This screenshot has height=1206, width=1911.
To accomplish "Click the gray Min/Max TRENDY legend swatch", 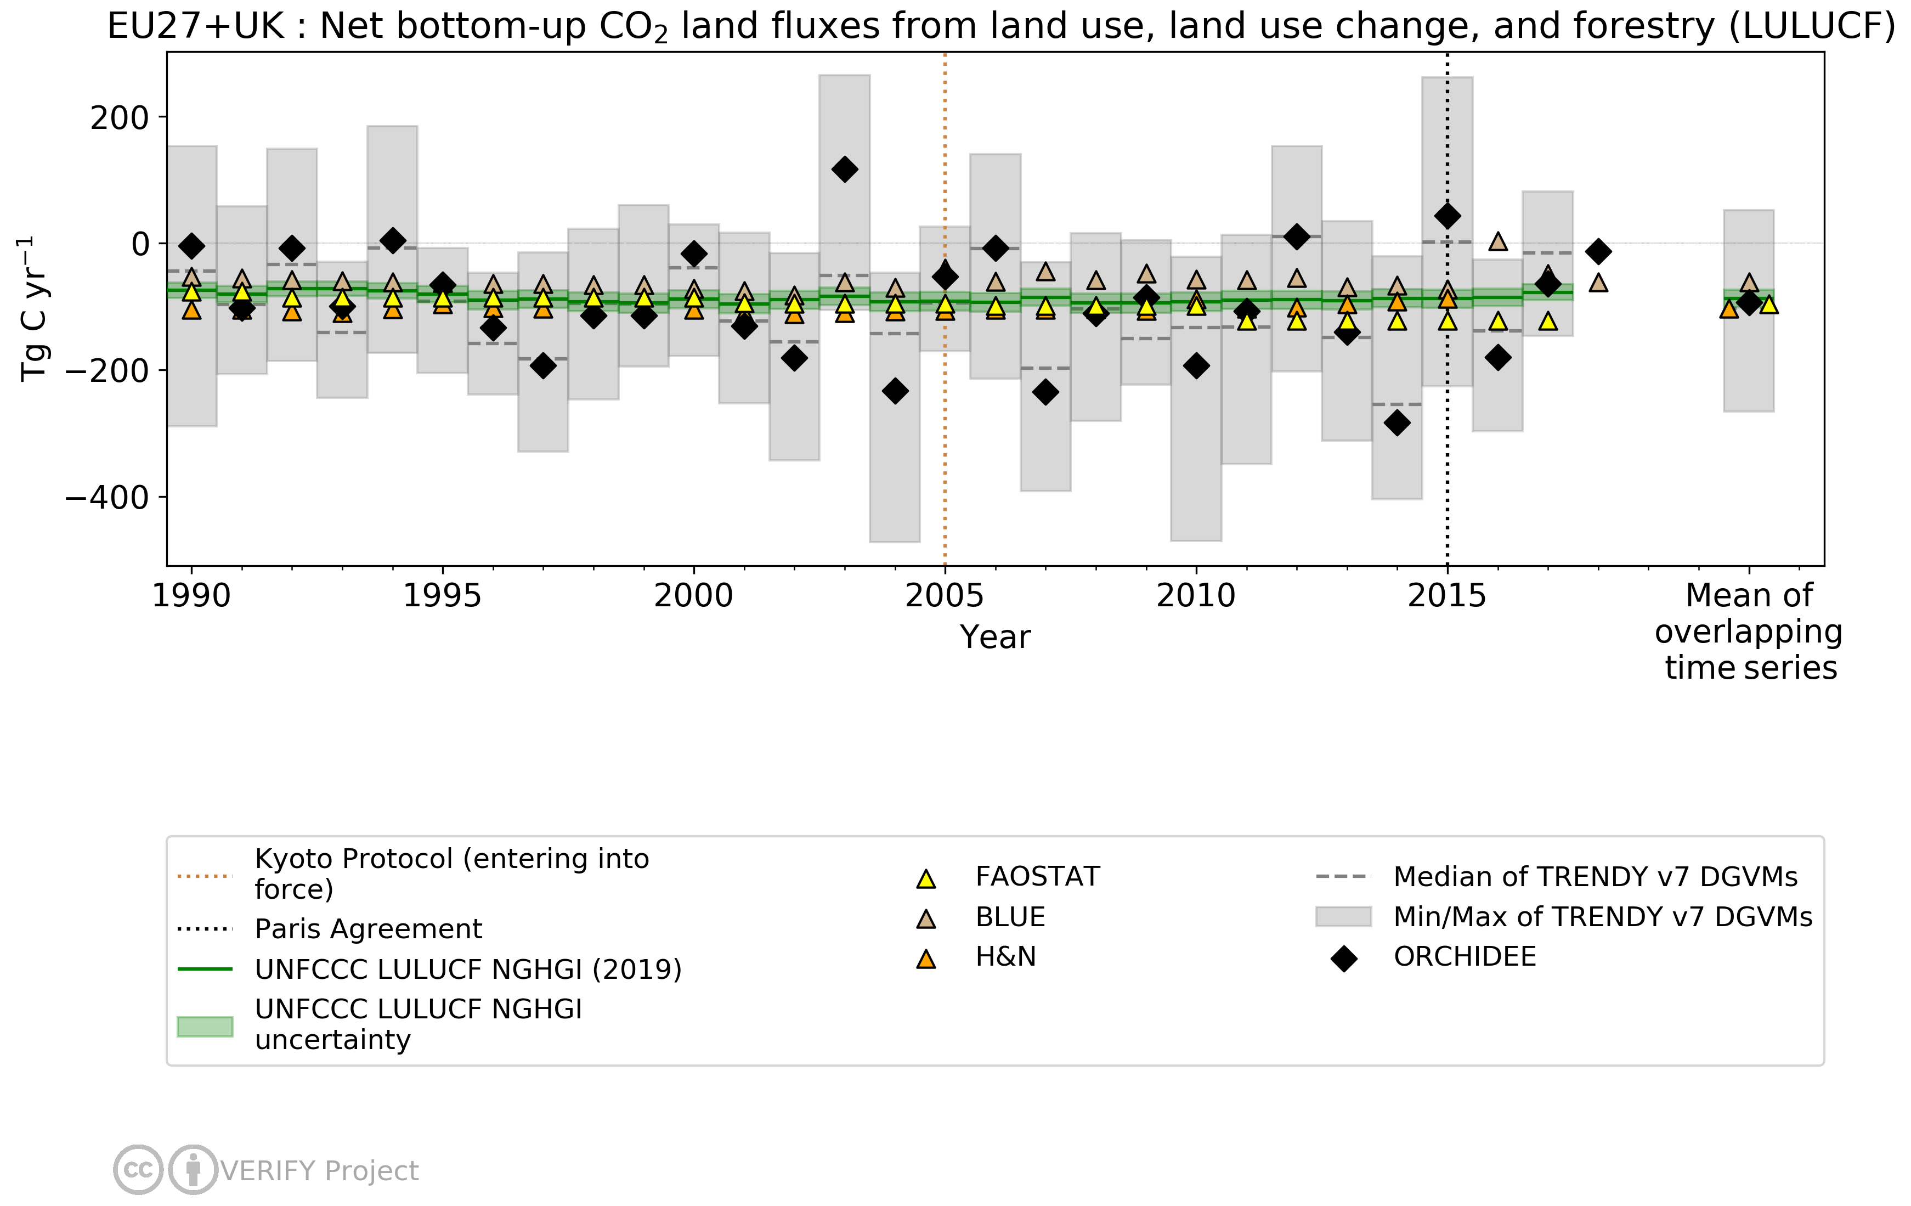I will tap(1343, 917).
